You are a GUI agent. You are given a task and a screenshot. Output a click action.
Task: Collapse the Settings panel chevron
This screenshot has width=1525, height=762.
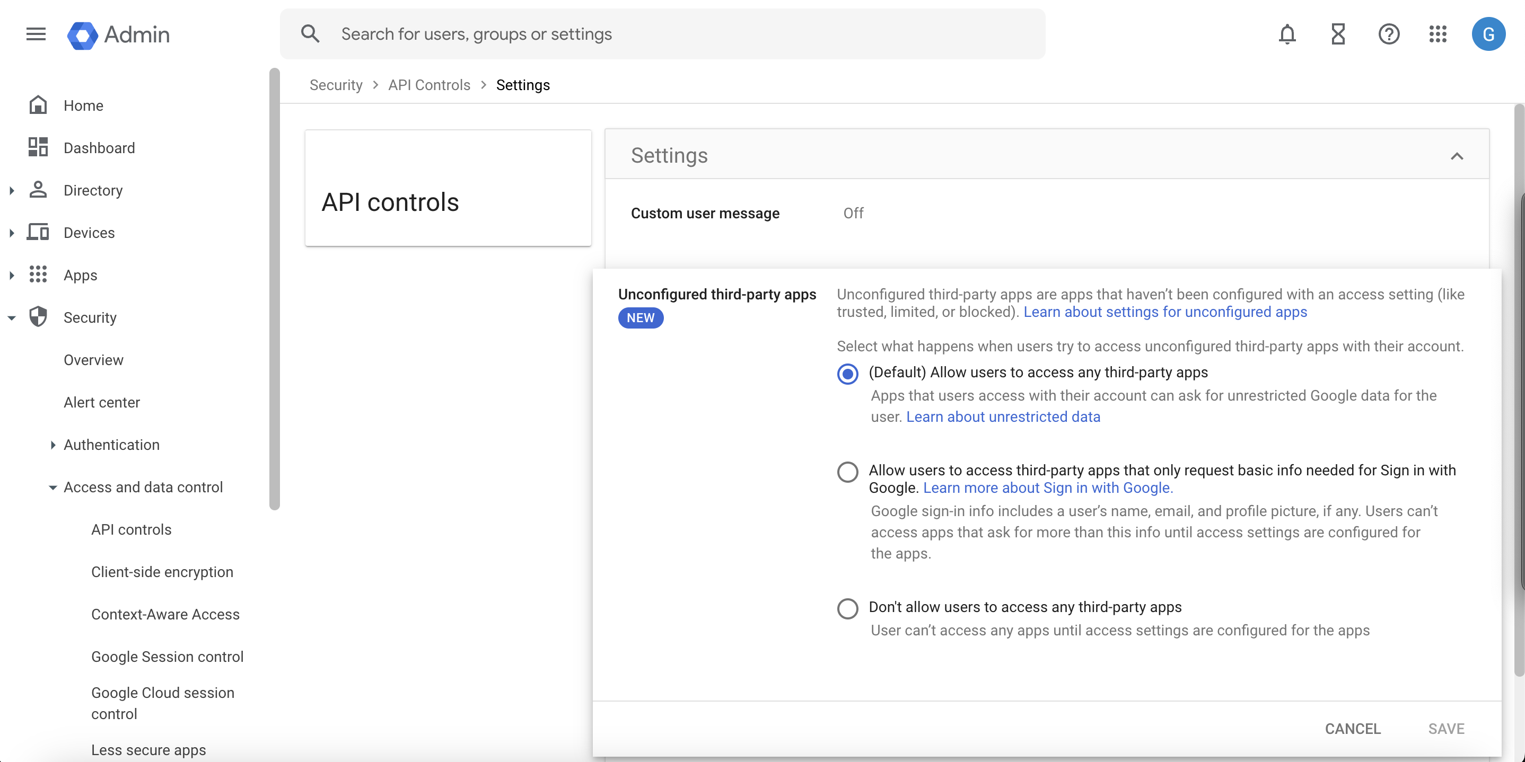[1457, 156]
